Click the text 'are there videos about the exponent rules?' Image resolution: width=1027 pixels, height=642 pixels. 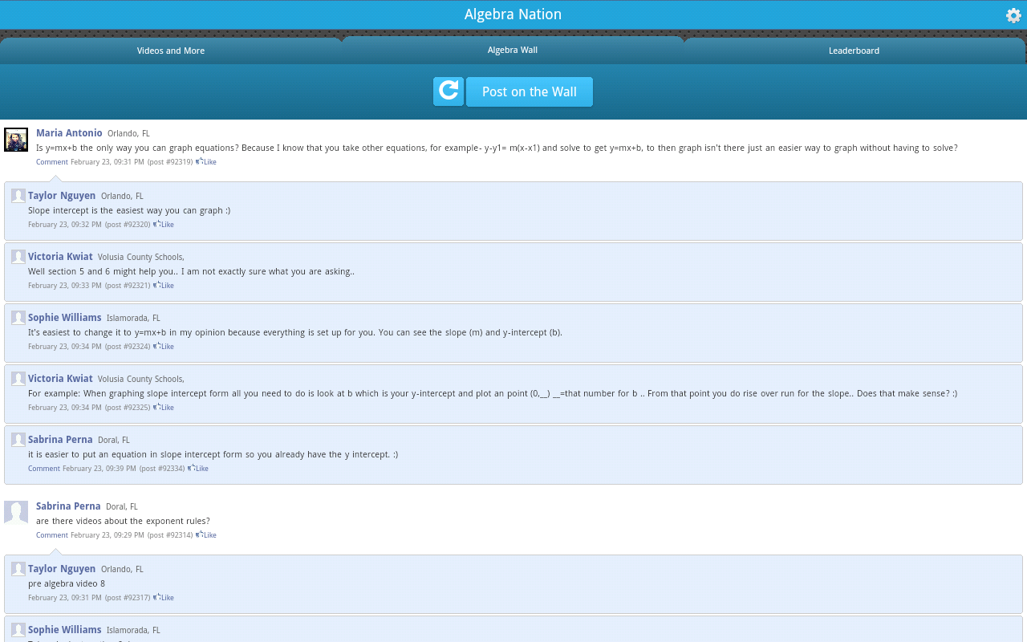(123, 522)
